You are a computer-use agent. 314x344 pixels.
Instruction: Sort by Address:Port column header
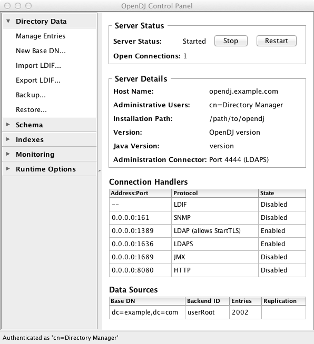pyautogui.click(x=140, y=193)
